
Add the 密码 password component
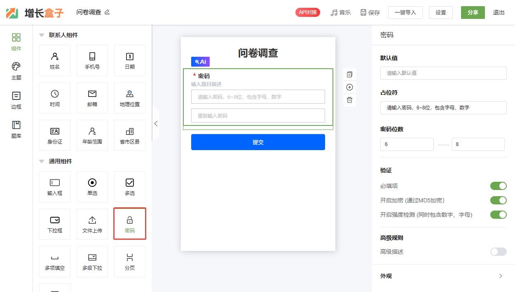(130, 224)
